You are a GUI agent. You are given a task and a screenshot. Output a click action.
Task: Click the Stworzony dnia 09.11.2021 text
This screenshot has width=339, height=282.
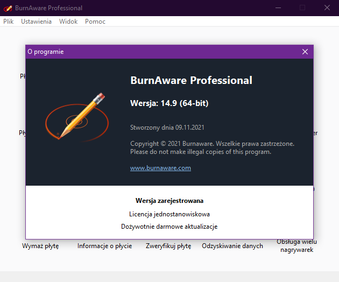pos(167,128)
